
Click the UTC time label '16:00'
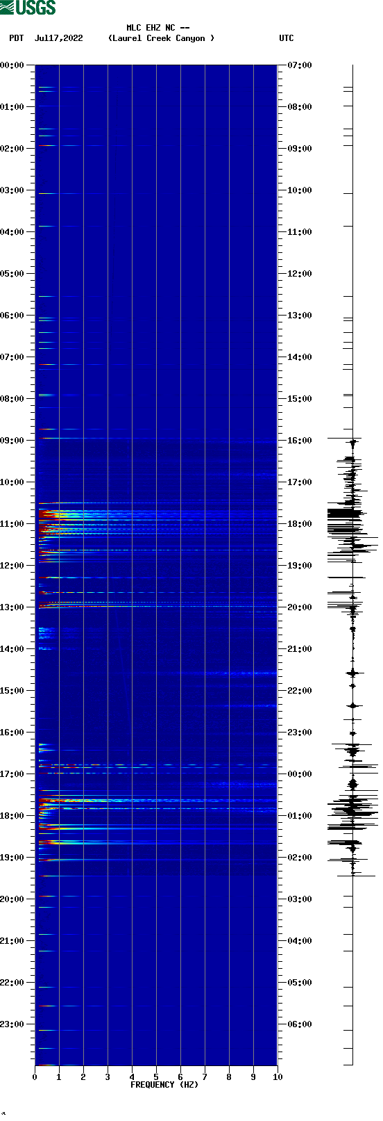tap(300, 441)
